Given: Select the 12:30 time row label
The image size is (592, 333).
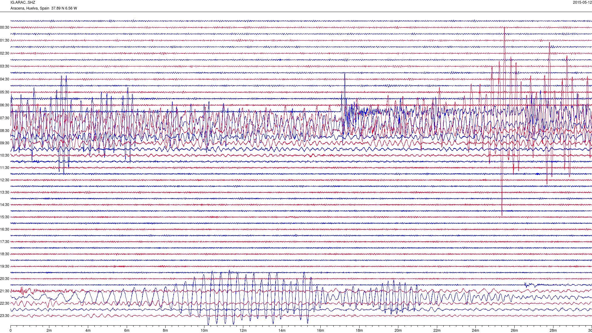Looking at the screenshot, I should point(5,180).
